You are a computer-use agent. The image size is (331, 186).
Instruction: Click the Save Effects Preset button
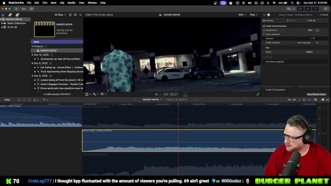[x=316, y=94]
